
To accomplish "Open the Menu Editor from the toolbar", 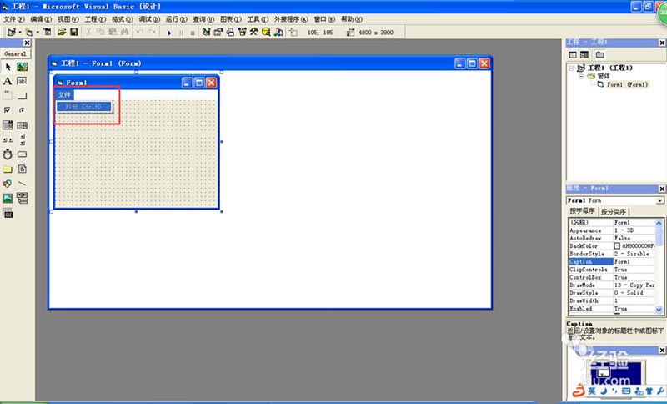I will pyautogui.click(x=48, y=32).
